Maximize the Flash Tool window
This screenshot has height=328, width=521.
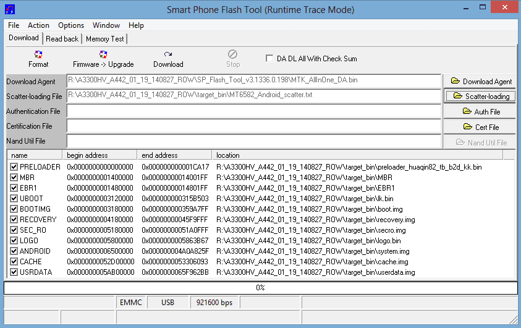(483, 7)
